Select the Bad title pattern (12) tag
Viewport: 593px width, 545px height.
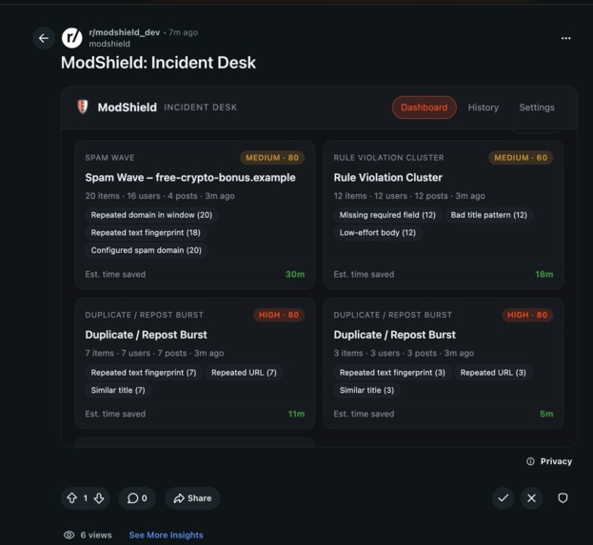[x=489, y=215]
